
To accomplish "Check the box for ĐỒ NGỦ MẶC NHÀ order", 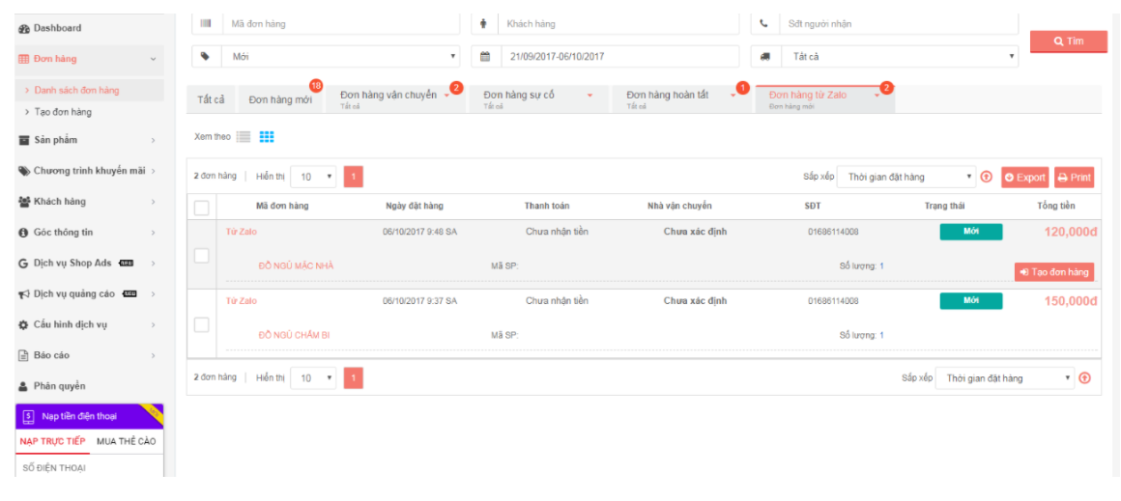I will click(201, 256).
